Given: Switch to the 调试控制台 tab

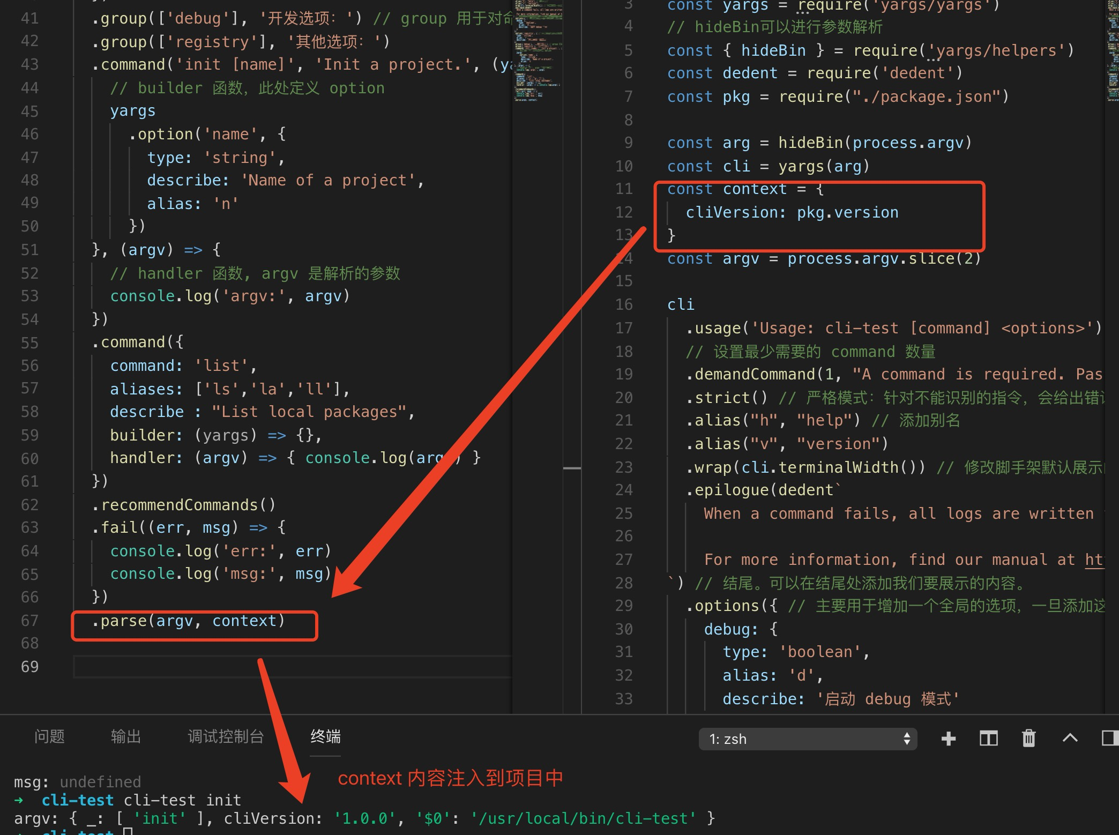Looking at the screenshot, I should pos(226,737).
